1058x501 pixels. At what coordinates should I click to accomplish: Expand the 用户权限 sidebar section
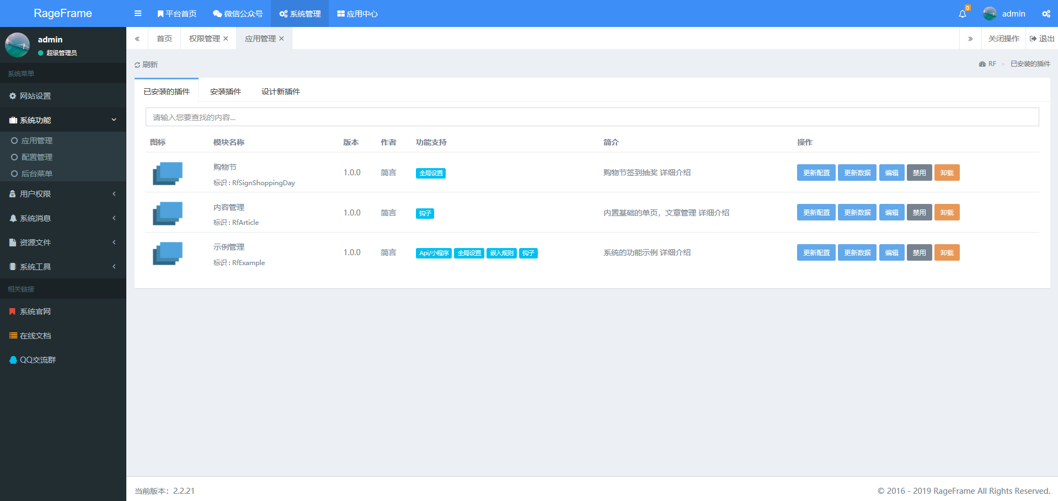[63, 194]
